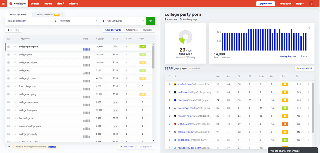Viewport: 320px width, 153px height.
Task: Click the 'Add to list' button
Action: point(127,147)
